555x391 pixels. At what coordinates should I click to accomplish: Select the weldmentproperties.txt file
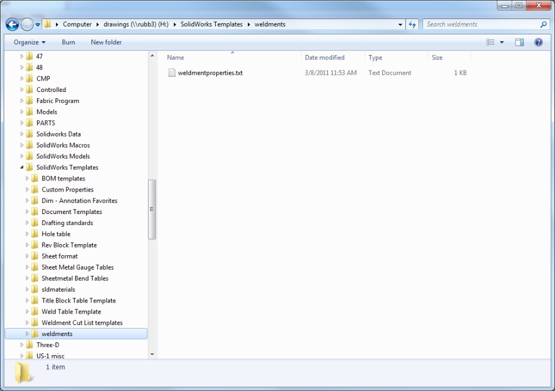(210, 73)
